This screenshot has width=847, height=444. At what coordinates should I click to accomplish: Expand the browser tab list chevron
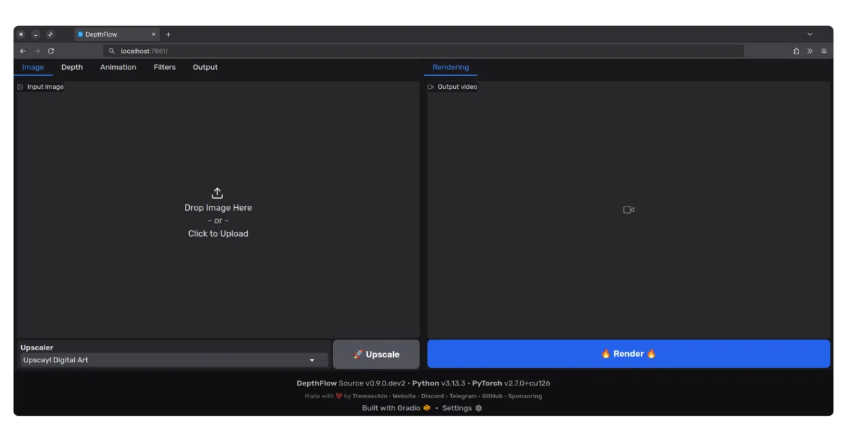[x=810, y=35]
